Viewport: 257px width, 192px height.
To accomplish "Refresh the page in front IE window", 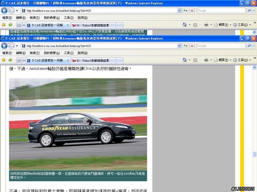I will point(186,46).
